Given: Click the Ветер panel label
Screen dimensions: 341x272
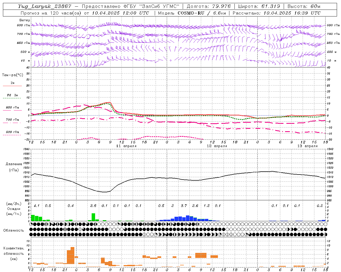Looking at the screenshot, I should [25, 20].
